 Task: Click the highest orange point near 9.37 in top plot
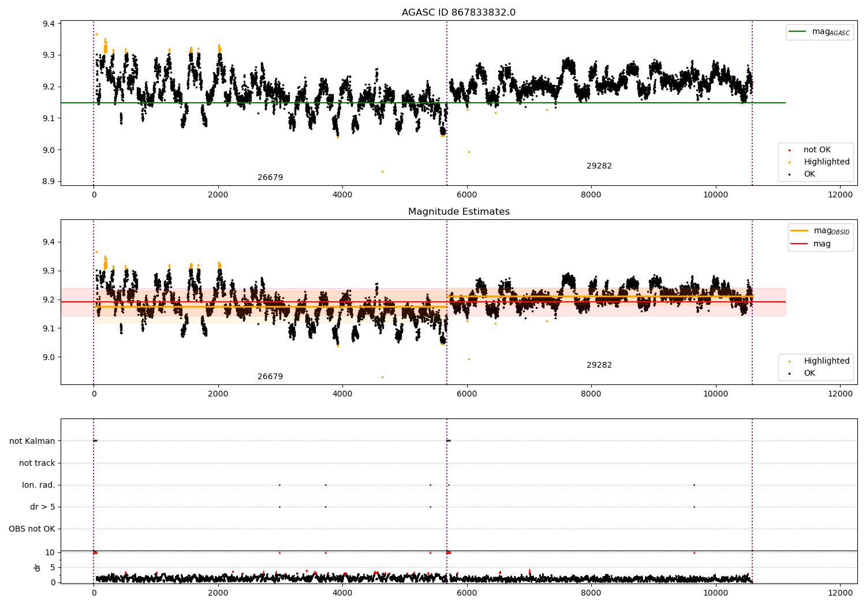[x=96, y=34]
